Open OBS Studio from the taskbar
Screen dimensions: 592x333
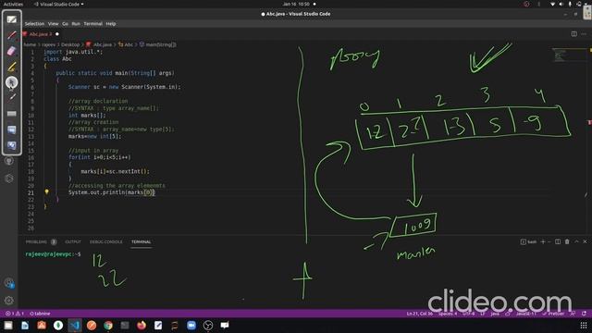tap(208, 325)
